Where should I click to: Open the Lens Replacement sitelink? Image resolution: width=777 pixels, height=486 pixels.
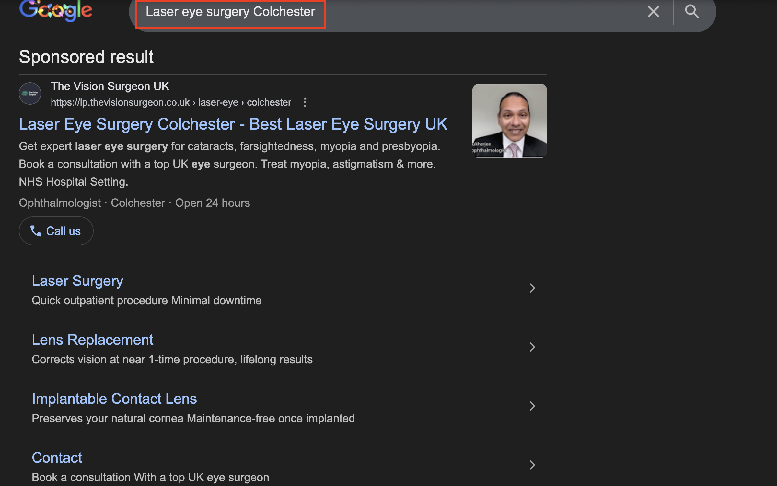(x=92, y=340)
